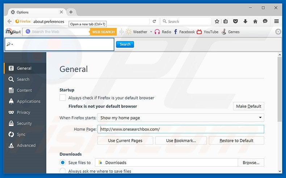The image size is (286, 178).
Task: Open Facebook toolbar shortcut
Action: tap(184, 32)
